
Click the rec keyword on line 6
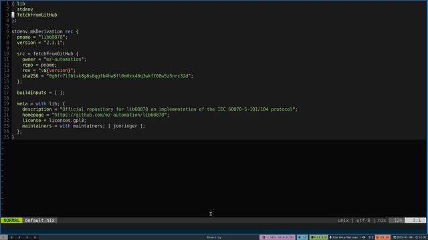click(69, 31)
